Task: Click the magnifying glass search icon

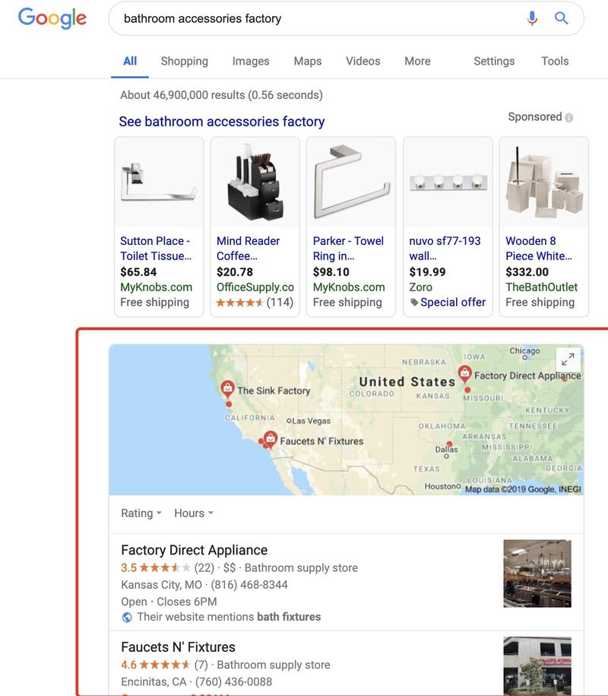Action: click(x=562, y=18)
